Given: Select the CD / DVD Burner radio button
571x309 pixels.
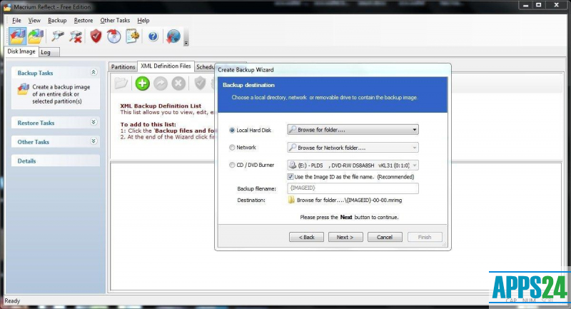Looking at the screenshot, I should click(233, 166).
